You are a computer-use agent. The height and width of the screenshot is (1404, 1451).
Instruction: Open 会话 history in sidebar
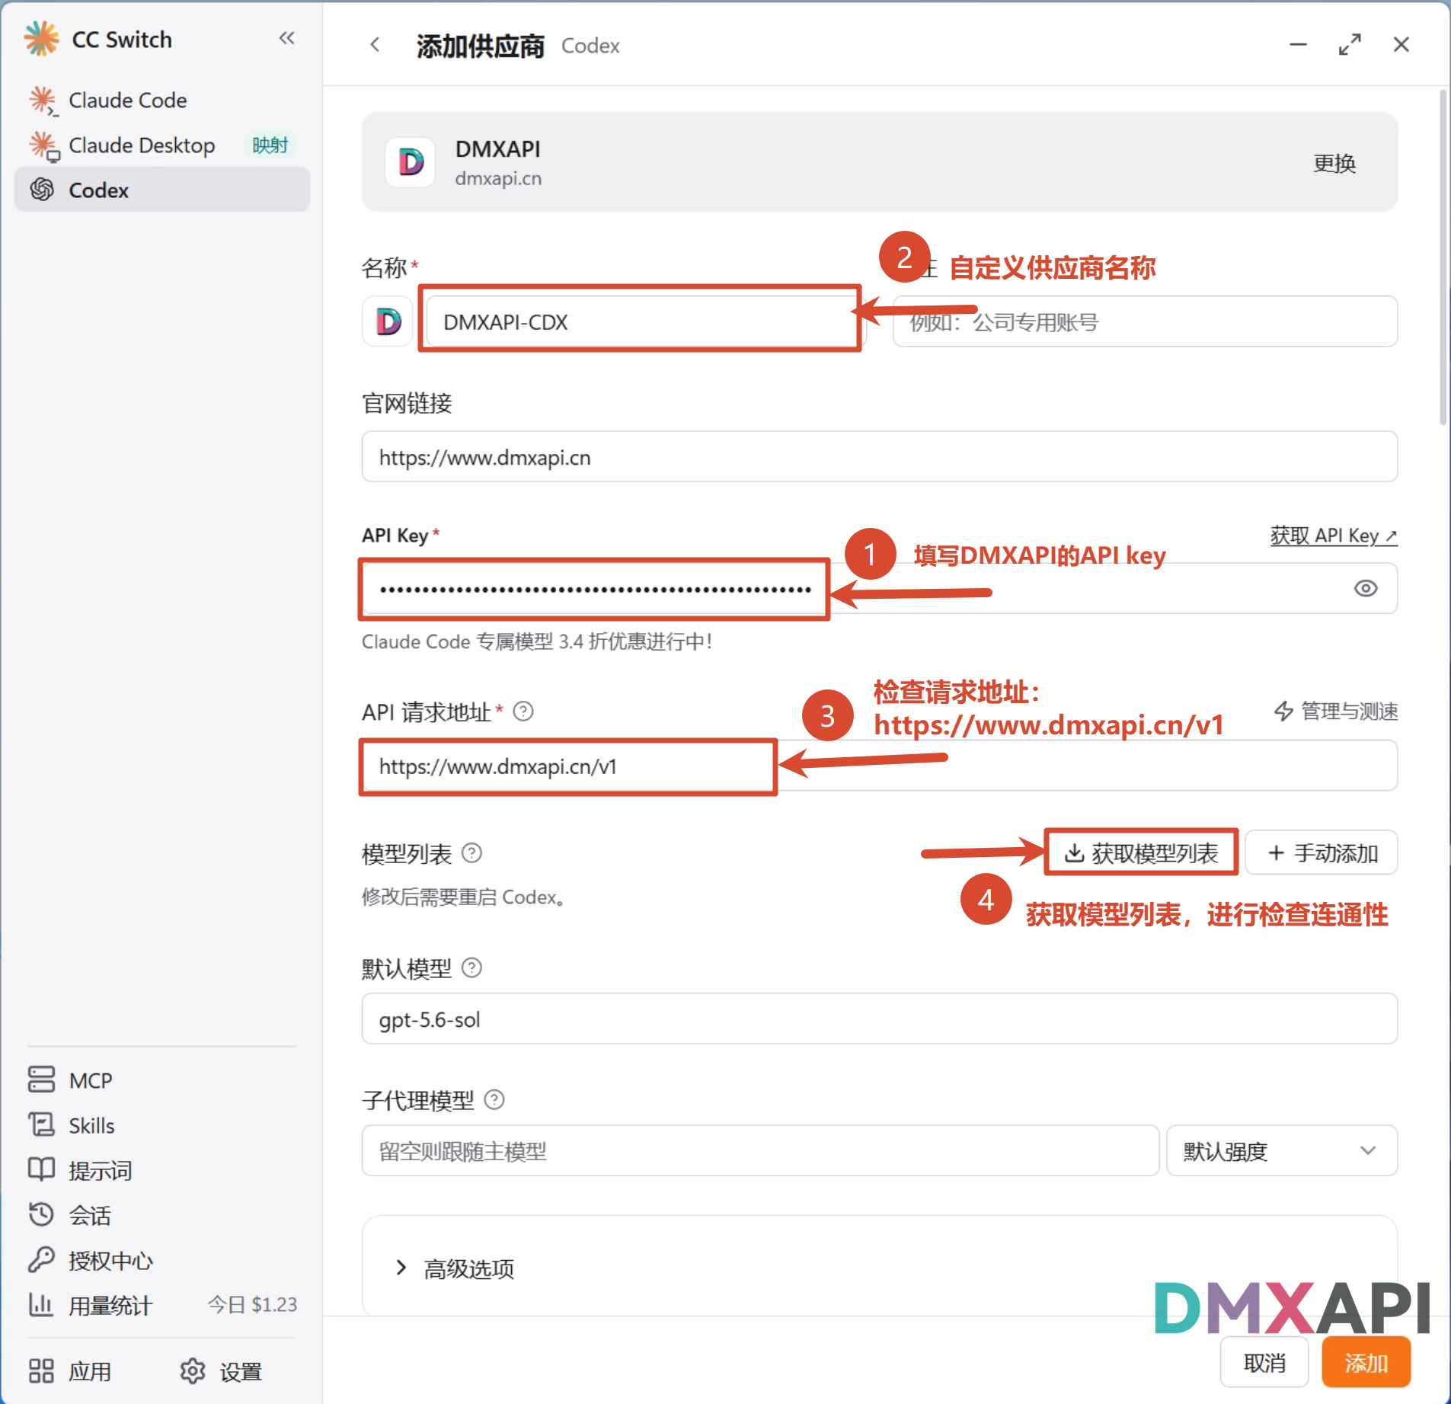tap(162, 1215)
